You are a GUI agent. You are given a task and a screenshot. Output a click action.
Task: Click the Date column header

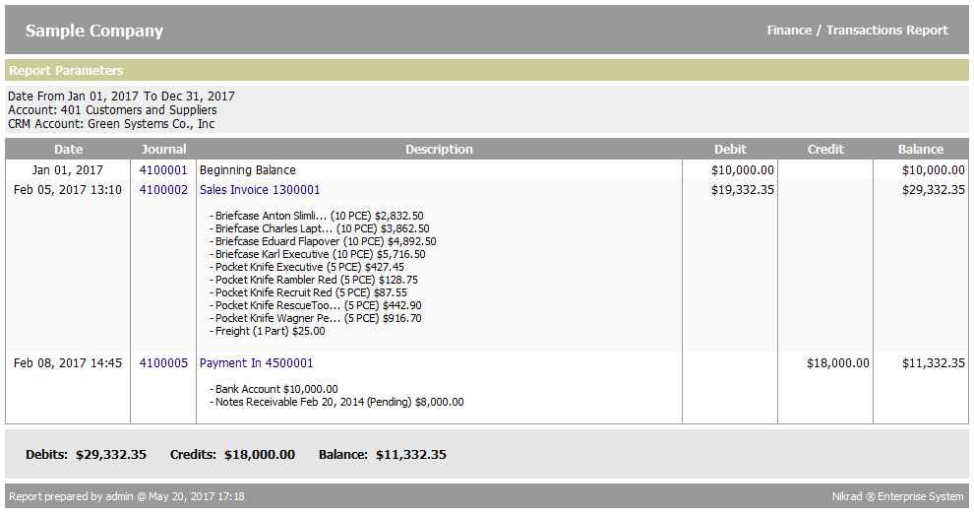tap(68, 150)
